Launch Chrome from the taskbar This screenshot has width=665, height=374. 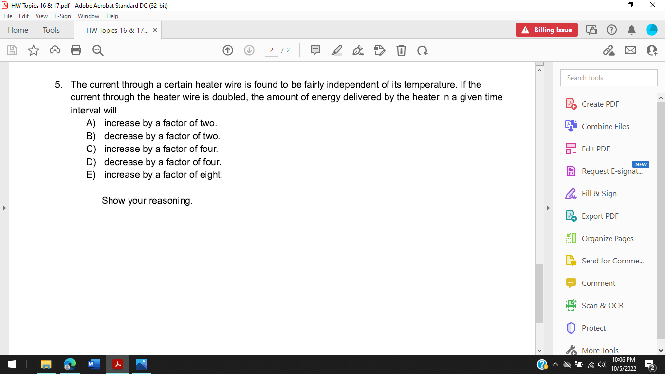pyautogui.click(x=70, y=364)
